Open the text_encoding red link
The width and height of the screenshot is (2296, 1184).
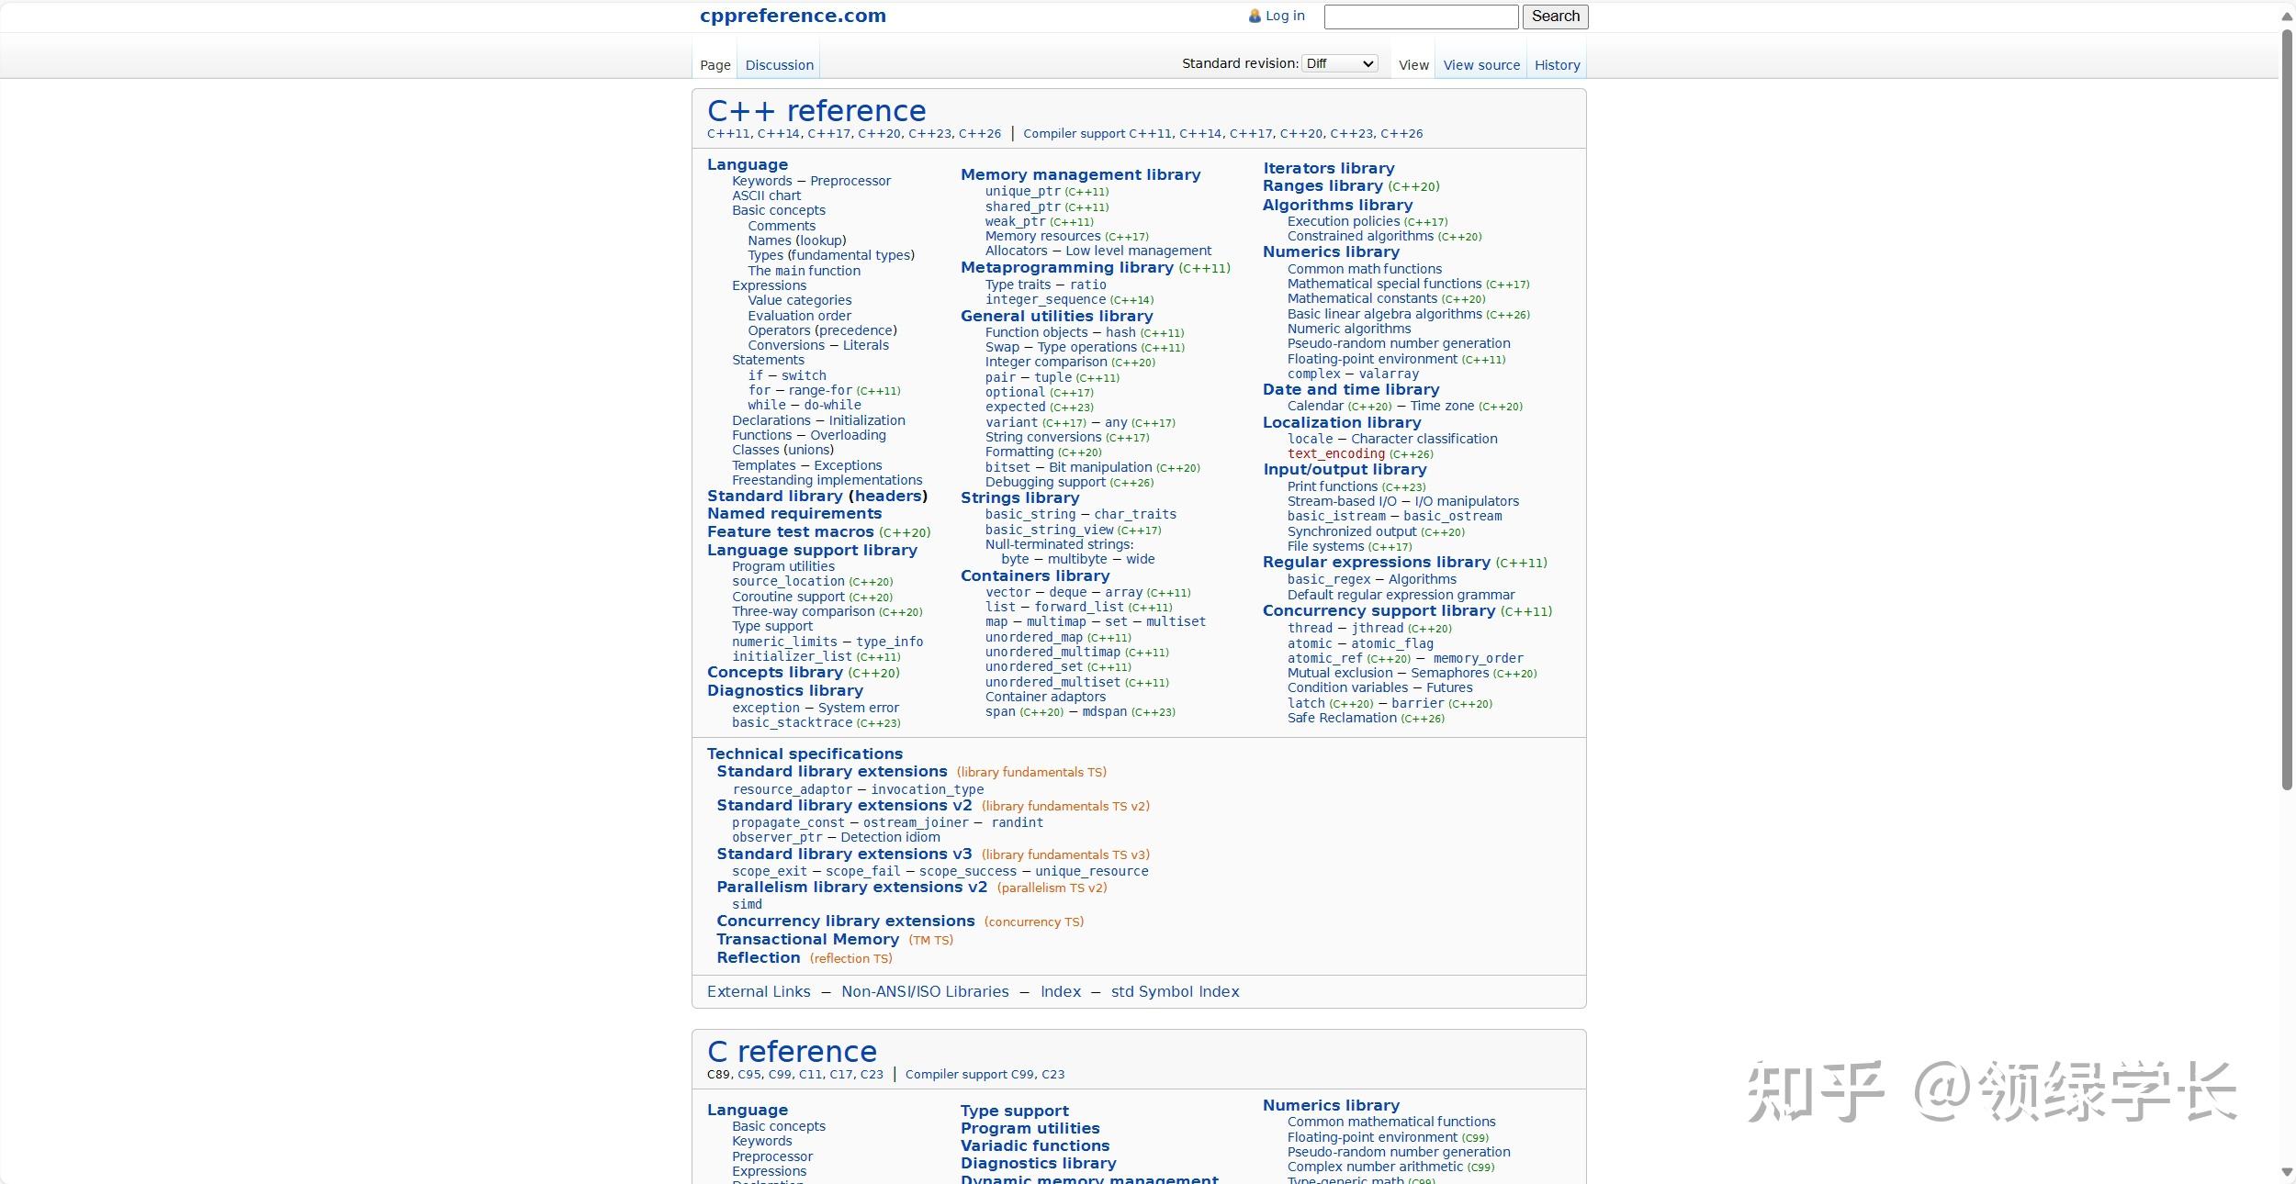point(1335,453)
